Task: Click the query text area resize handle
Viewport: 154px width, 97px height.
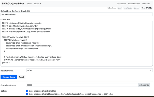Action: pyautogui.click(x=152, y=66)
